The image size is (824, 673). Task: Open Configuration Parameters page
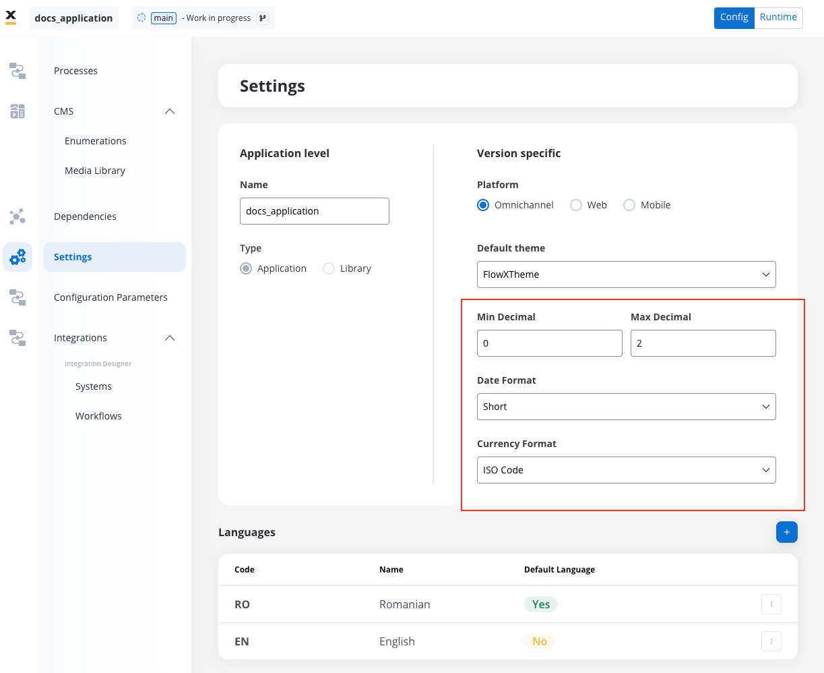[x=110, y=297]
